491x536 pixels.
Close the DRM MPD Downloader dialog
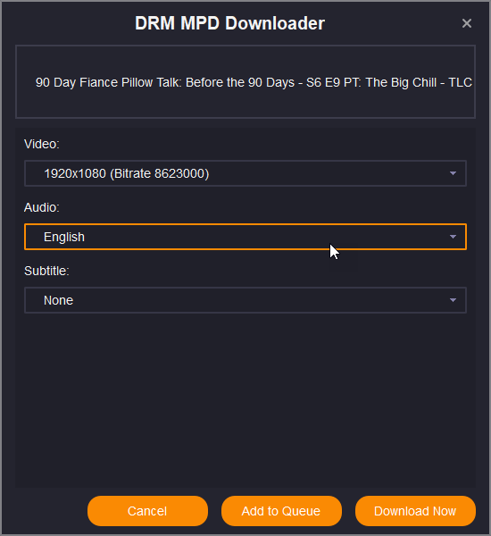pos(466,23)
